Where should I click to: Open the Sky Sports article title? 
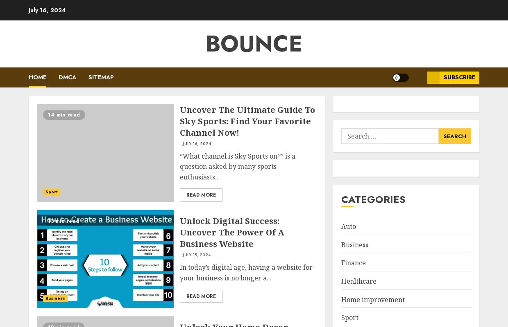pos(247,121)
